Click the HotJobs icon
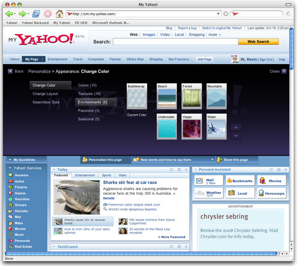 (x=11, y=211)
